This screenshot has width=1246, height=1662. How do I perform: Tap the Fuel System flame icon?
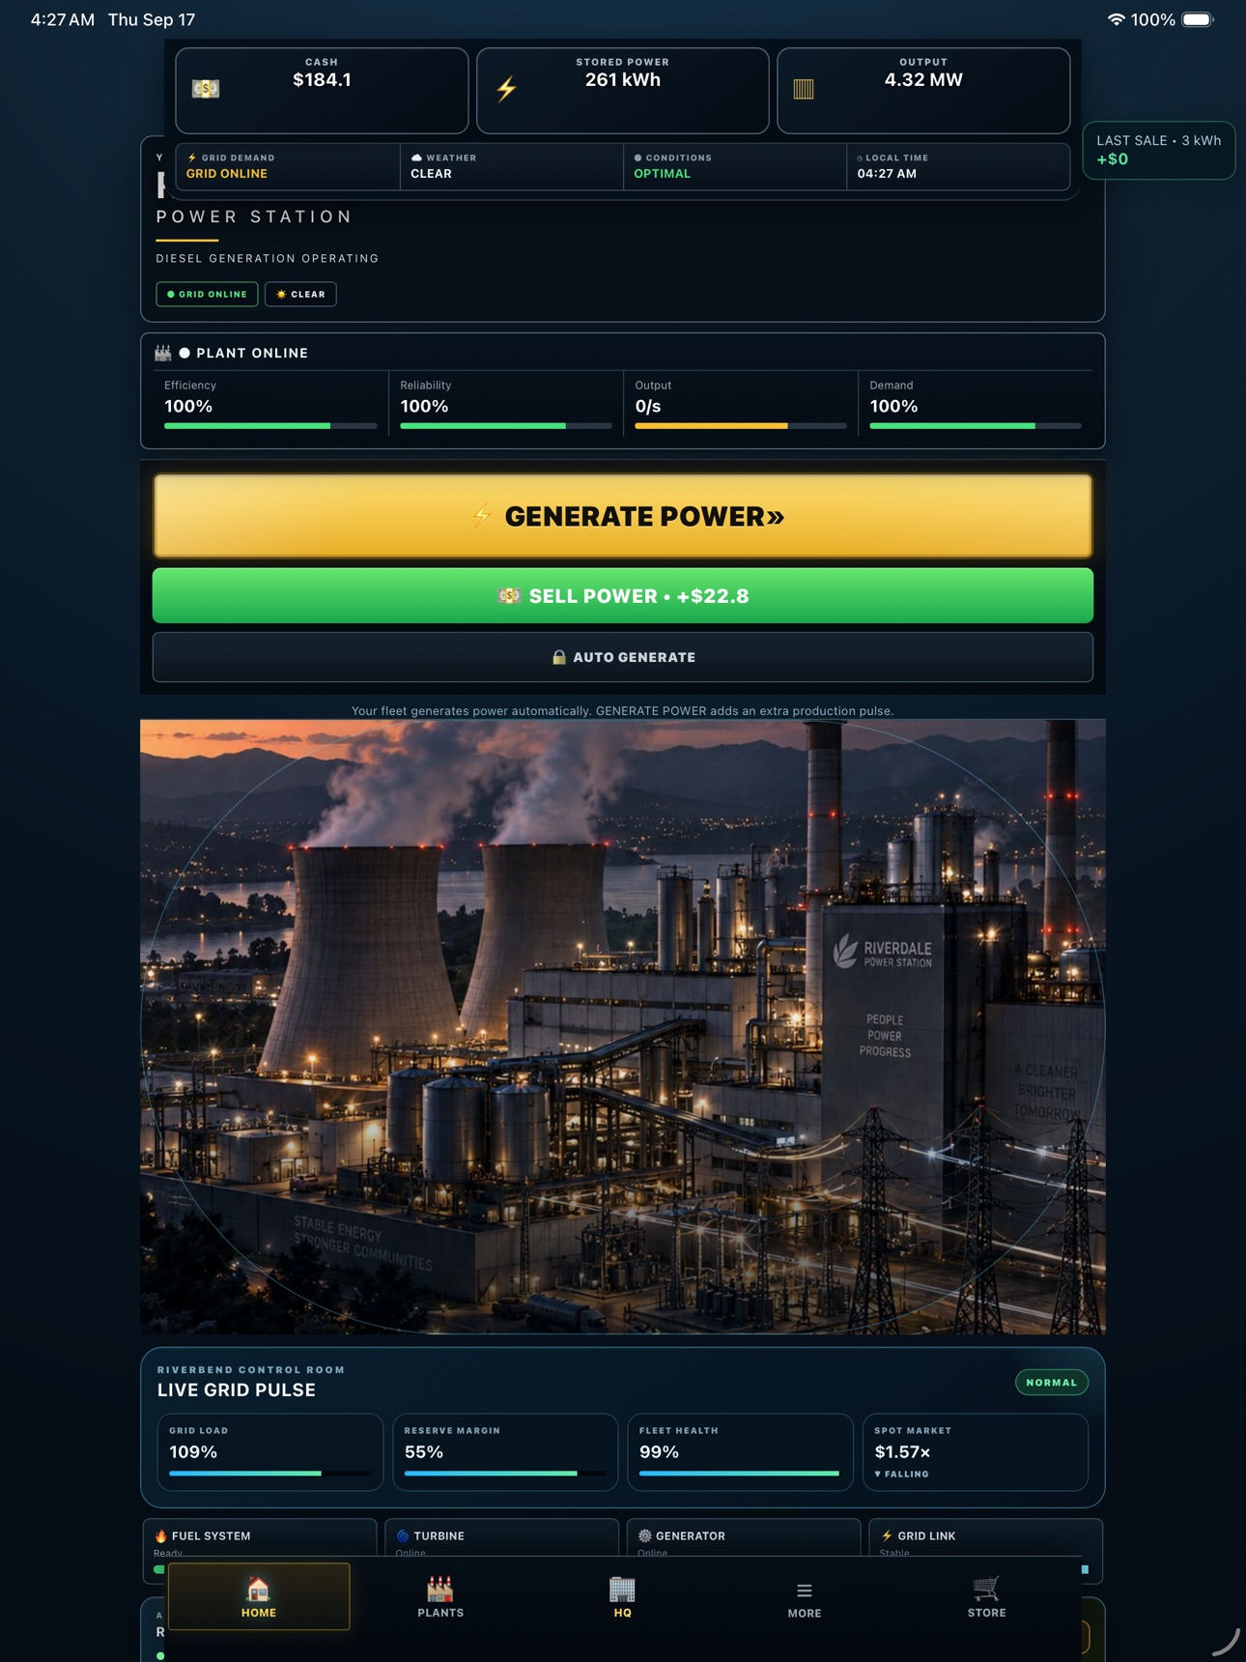[x=161, y=1535]
